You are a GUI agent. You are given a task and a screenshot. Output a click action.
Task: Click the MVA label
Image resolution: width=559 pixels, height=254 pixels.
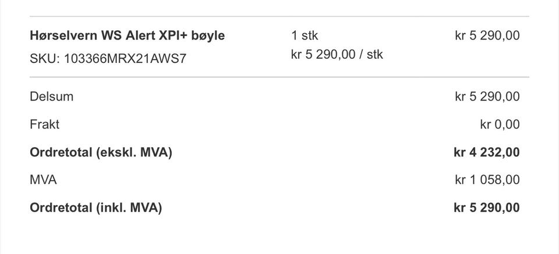point(43,180)
